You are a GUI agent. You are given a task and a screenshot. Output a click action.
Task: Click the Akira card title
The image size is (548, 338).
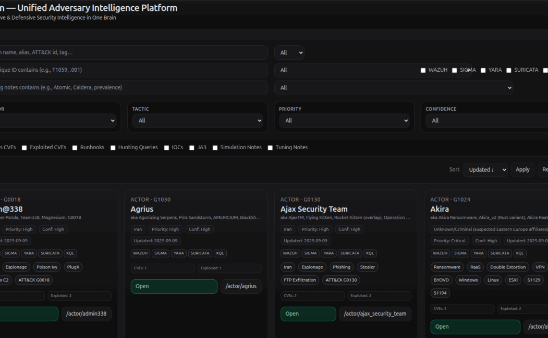coord(440,209)
